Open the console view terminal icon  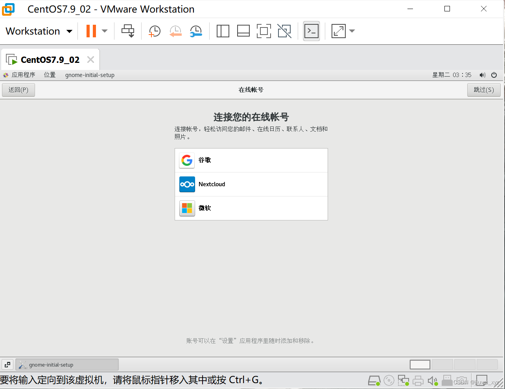311,31
